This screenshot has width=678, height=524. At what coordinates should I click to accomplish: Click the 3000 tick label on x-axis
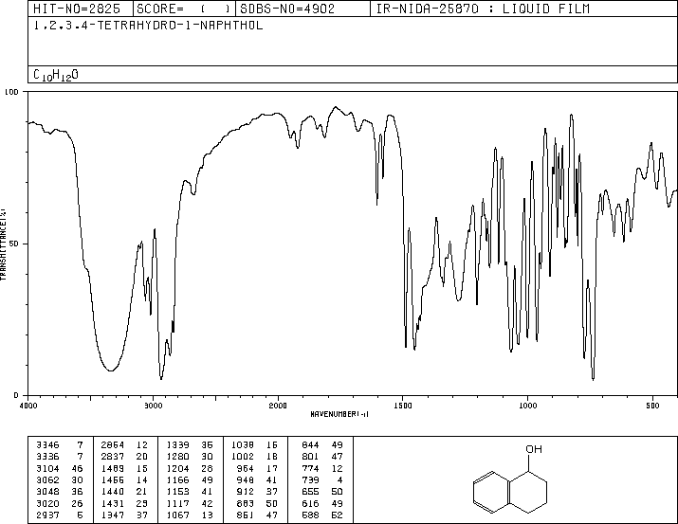tap(153, 406)
